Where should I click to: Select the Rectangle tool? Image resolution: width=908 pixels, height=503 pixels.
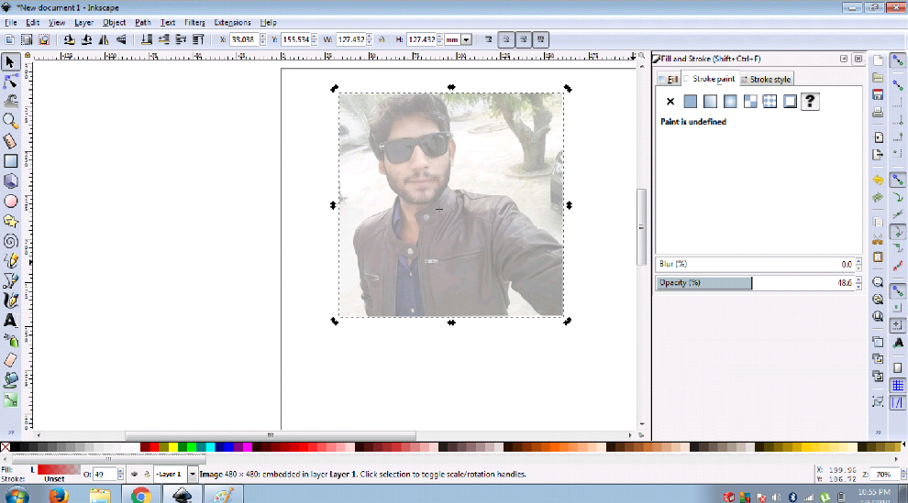[x=11, y=161]
